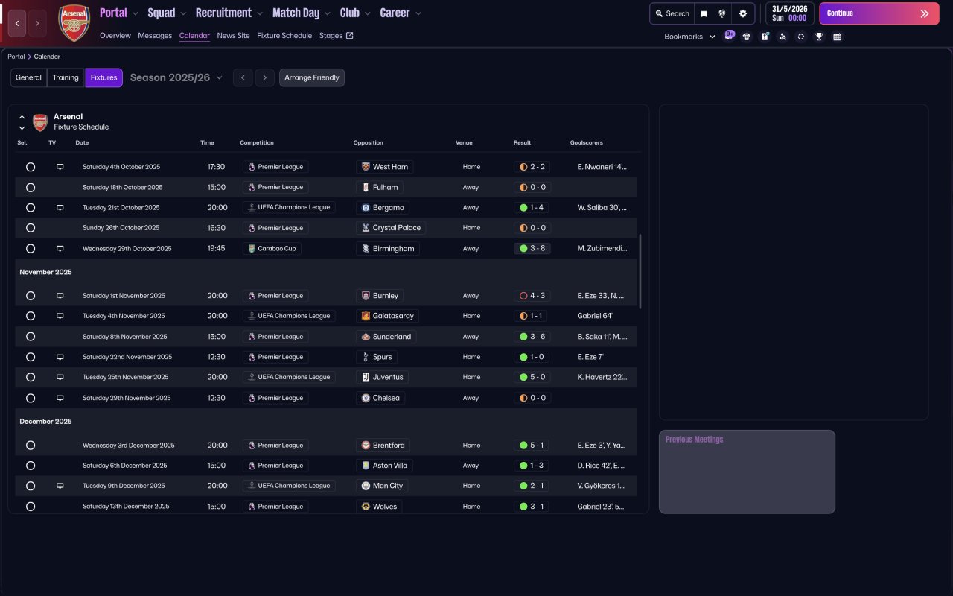This screenshot has height=596, width=953.
Task: Open messages bubble with 9+ badge
Action: 729,36
